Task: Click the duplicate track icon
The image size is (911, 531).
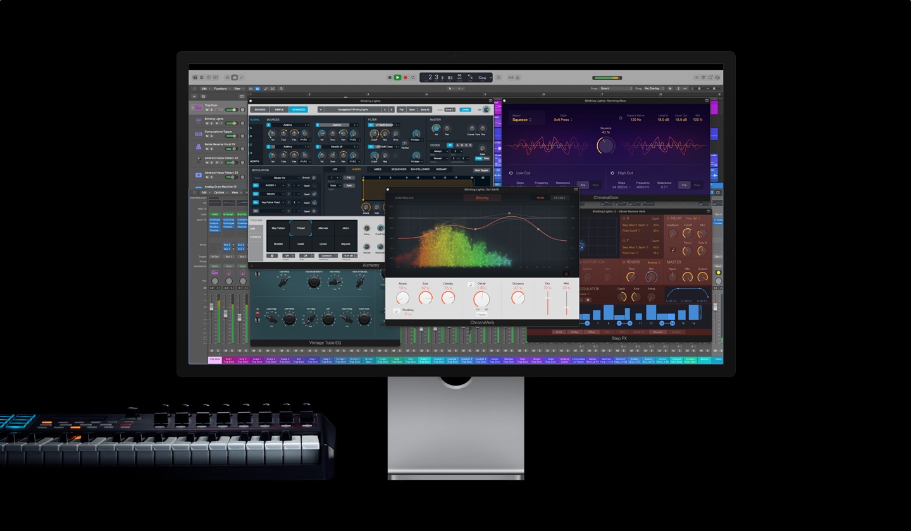Action: click(203, 96)
